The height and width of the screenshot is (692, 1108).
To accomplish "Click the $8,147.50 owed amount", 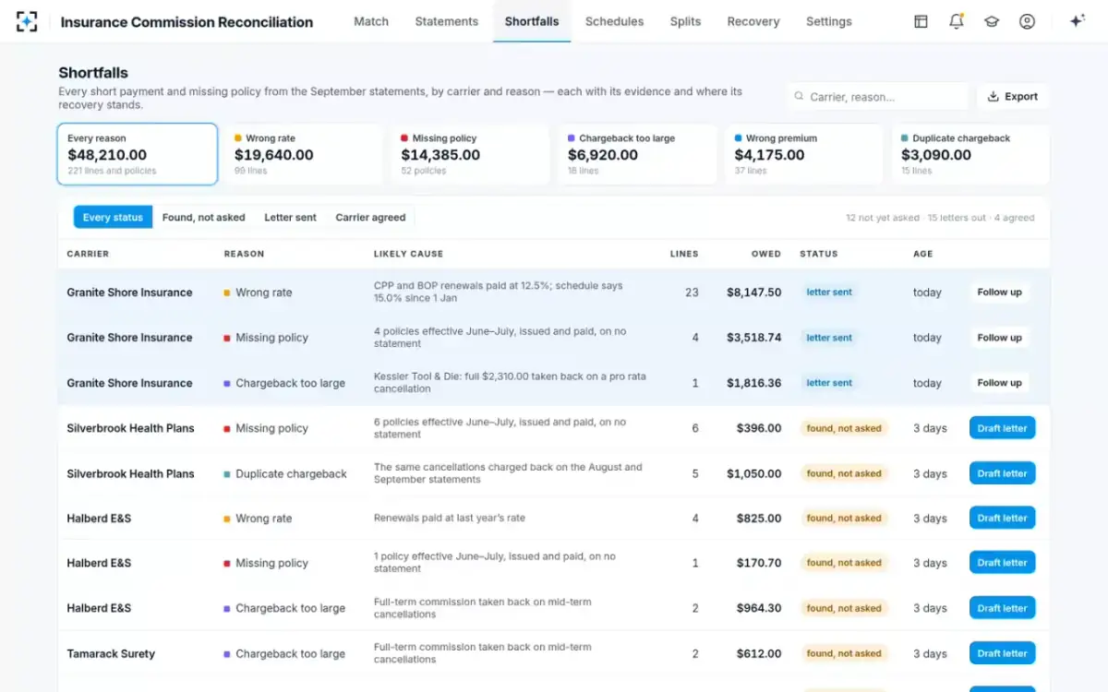I will coord(753,292).
